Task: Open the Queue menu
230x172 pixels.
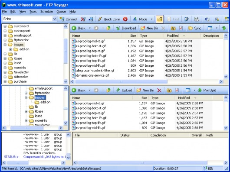Action: (61, 12)
